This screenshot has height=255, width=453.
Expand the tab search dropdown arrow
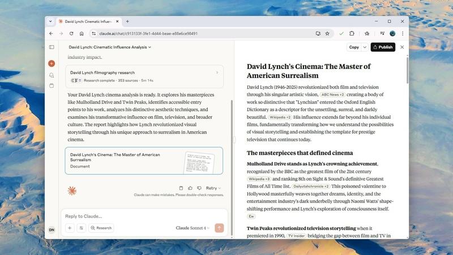(x=50, y=21)
